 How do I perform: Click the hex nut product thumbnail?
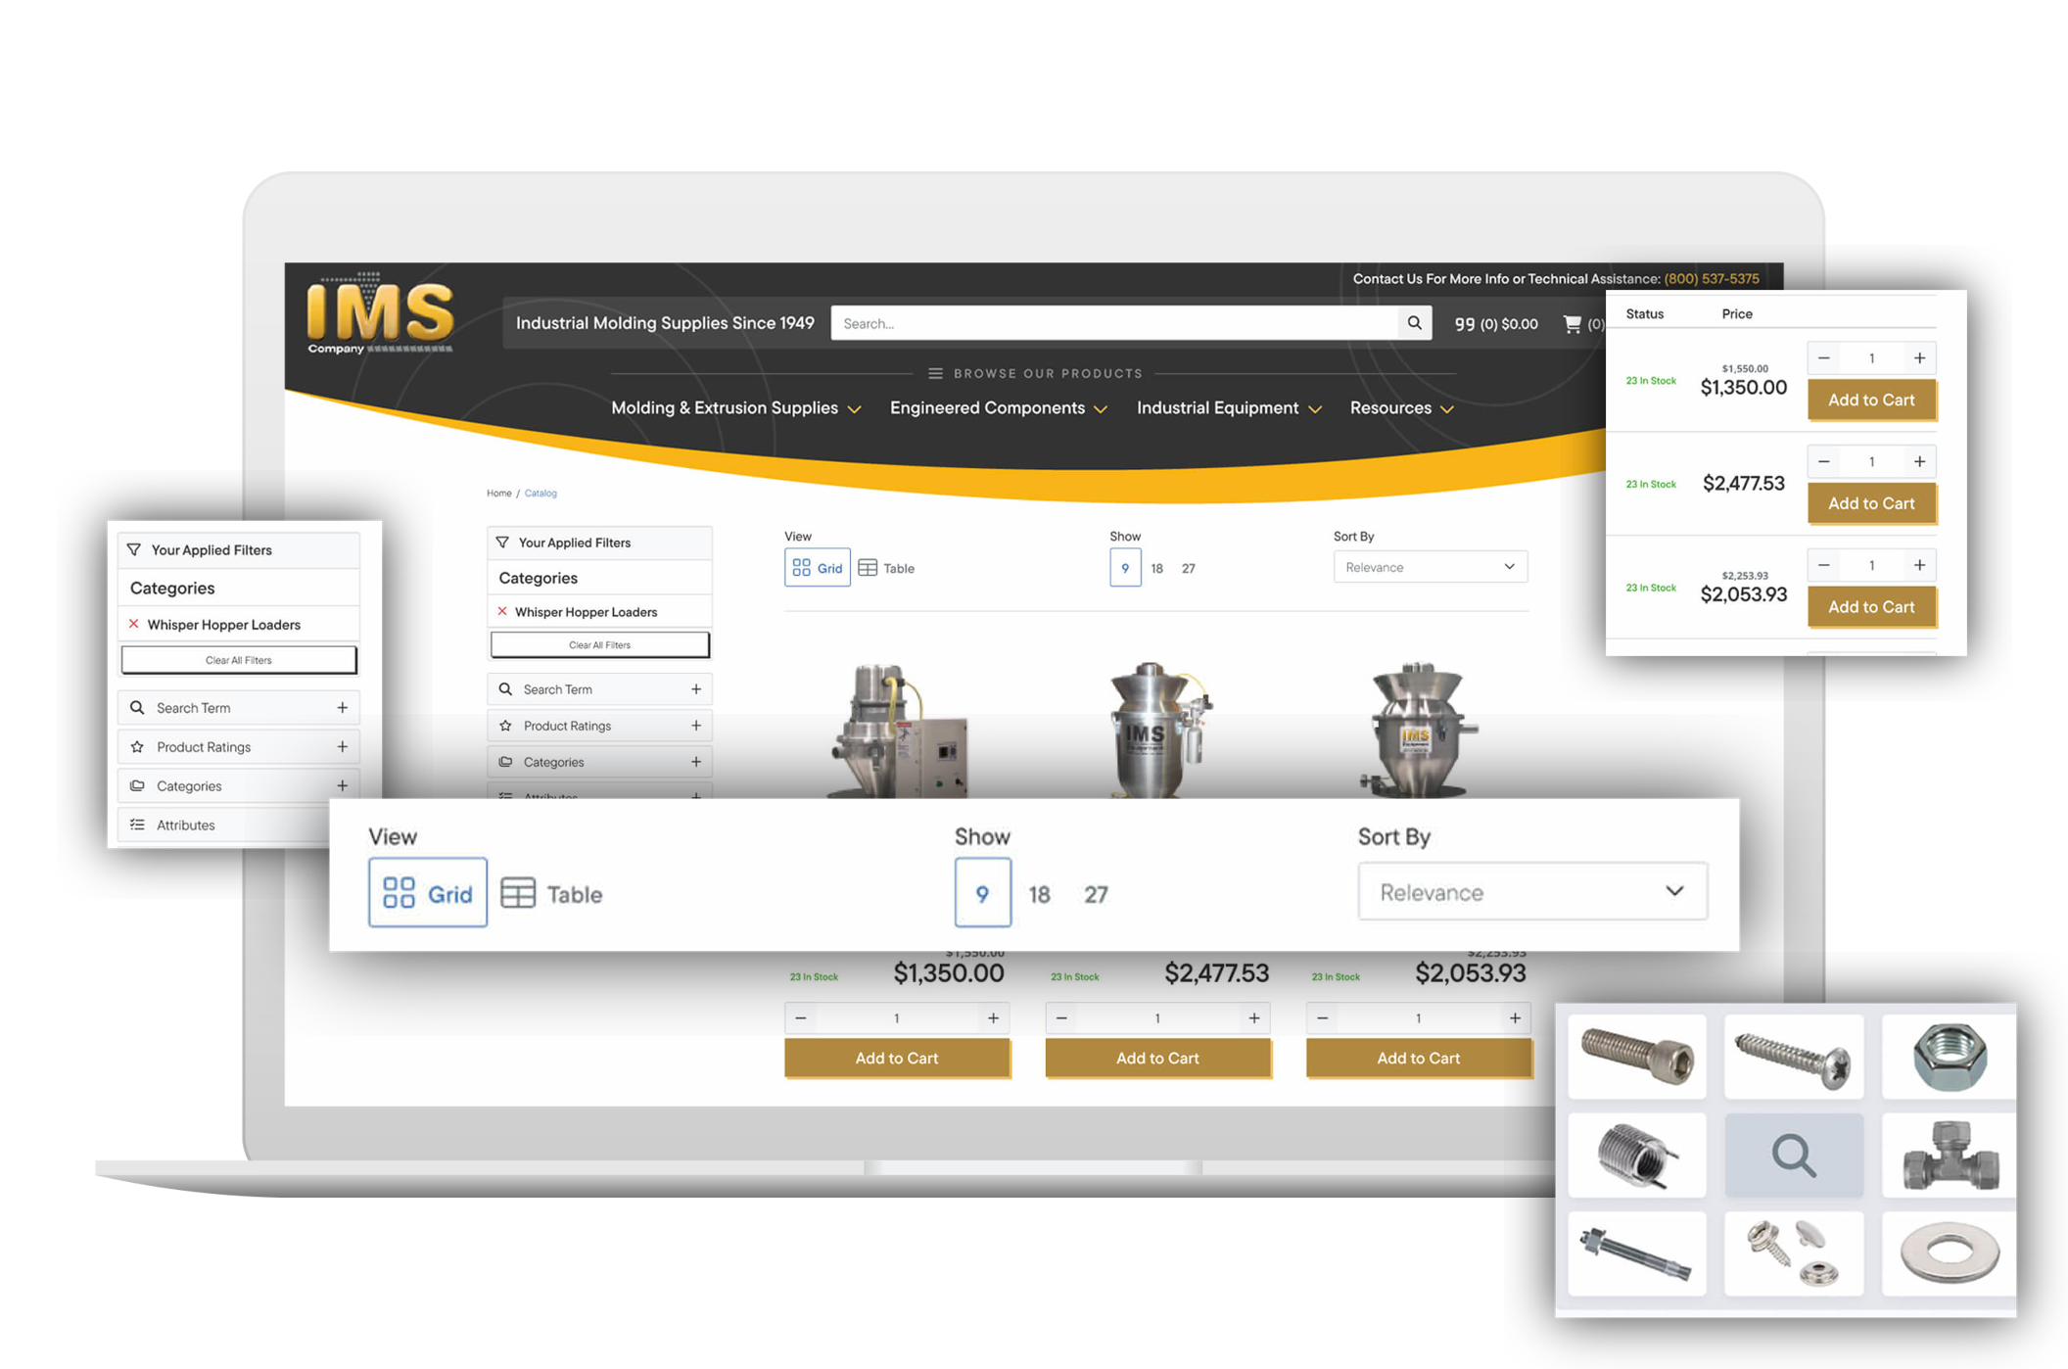coord(1949,1057)
